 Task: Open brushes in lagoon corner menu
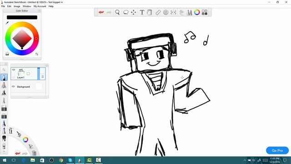[x=19, y=134]
